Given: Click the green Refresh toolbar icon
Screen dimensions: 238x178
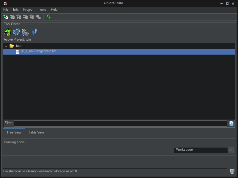Looking at the screenshot, I should (48, 17).
